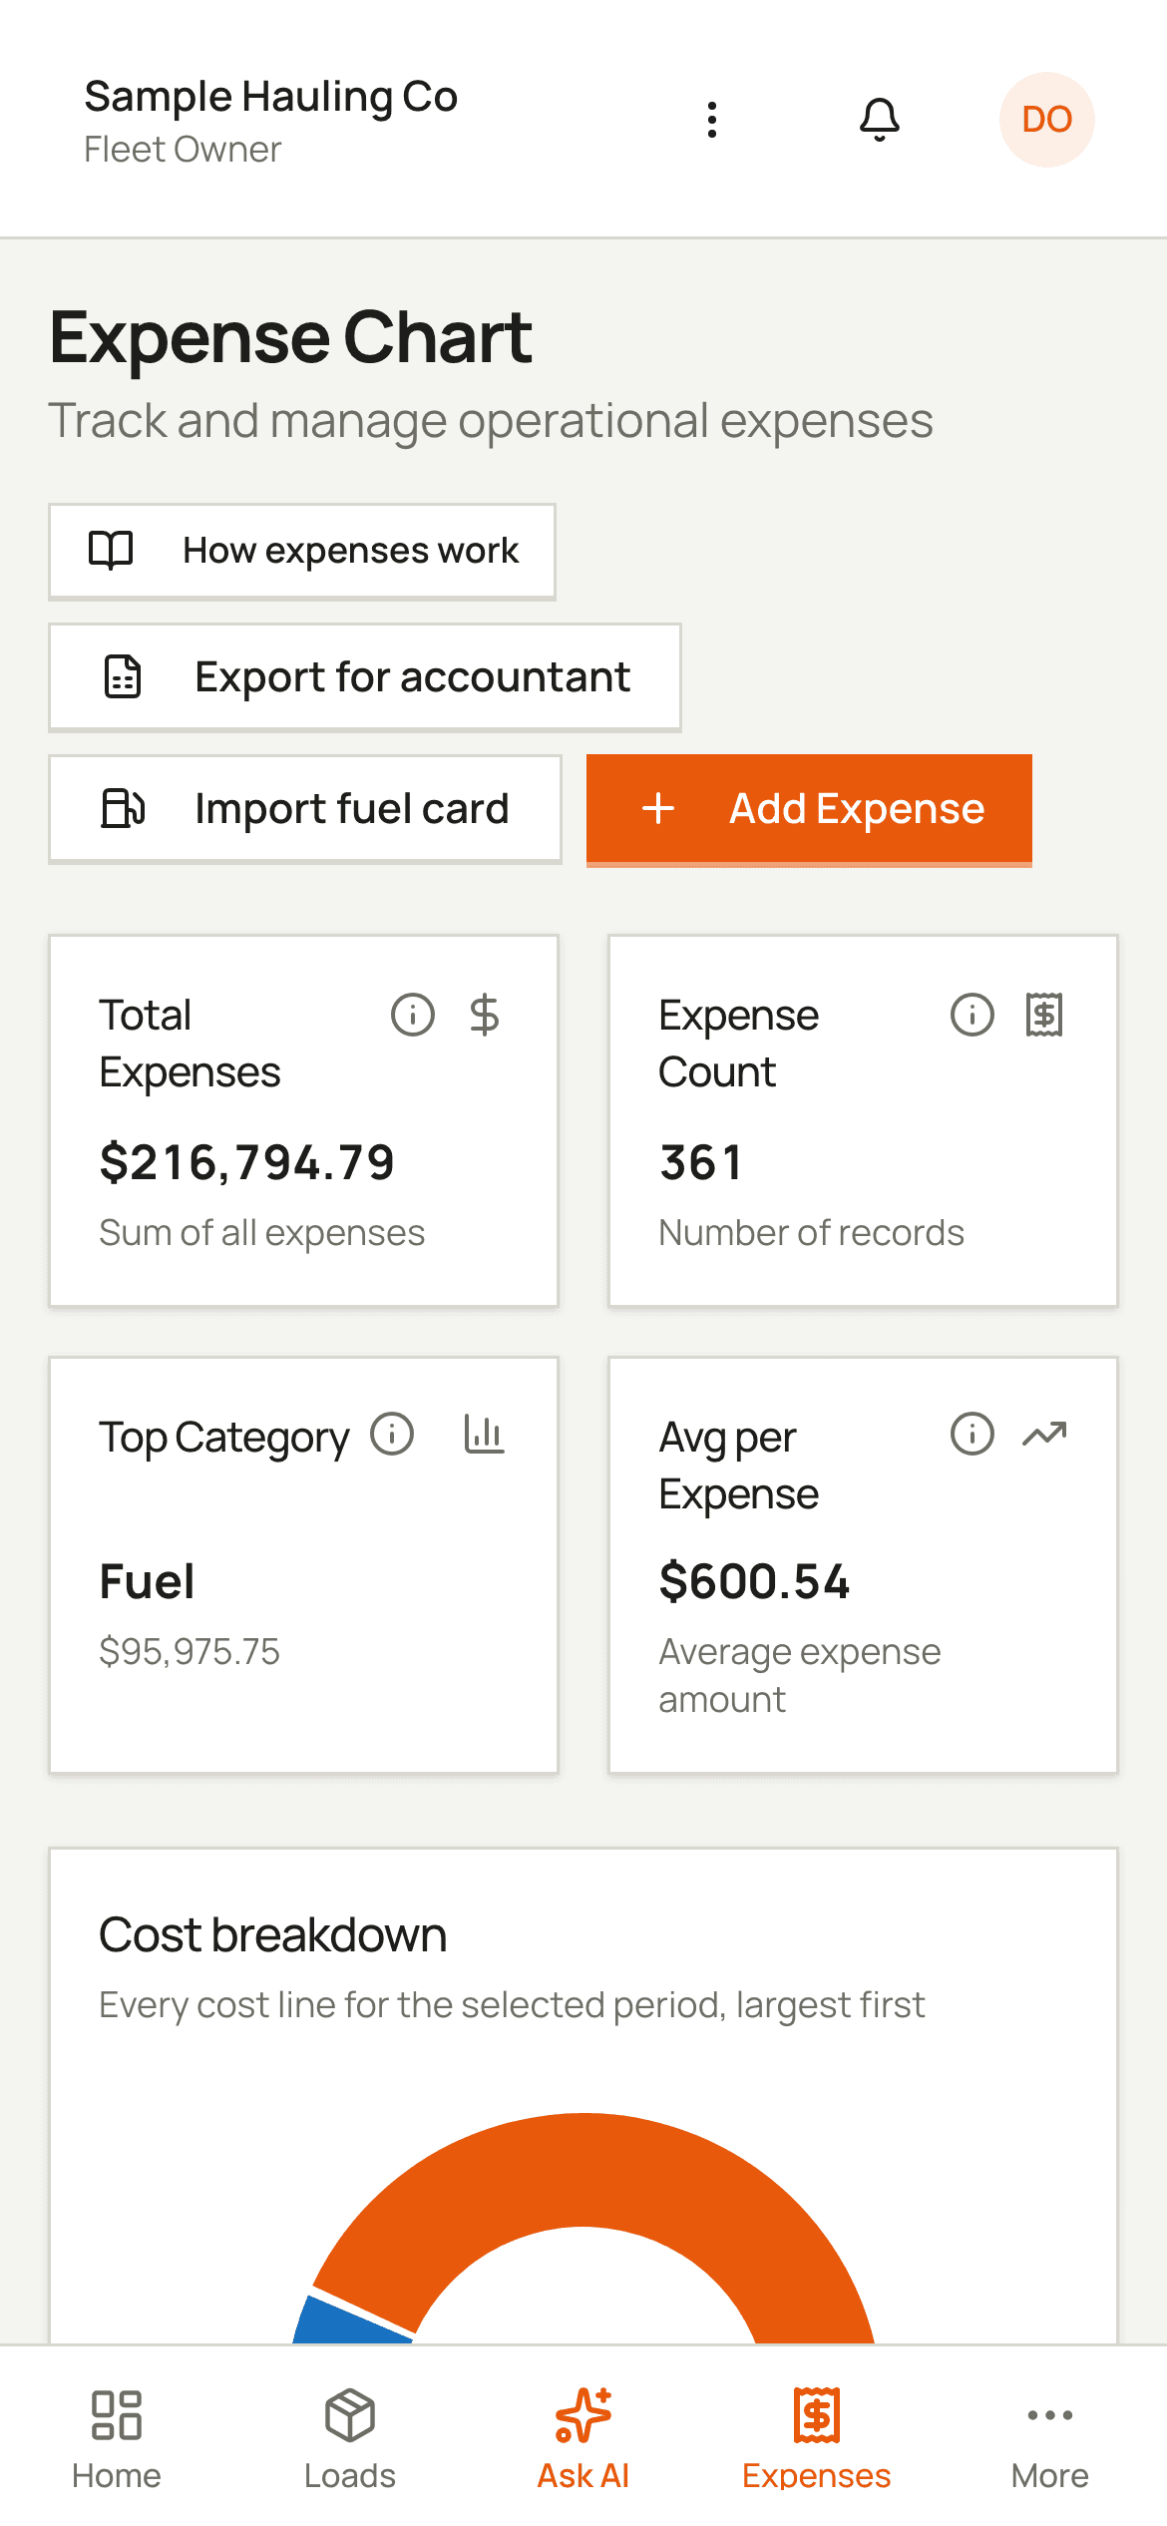Click the dollar sign icon on Total Expenses
Image resolution: width=1167 pixels, height=2526 pixels.
coord(485,1015)
